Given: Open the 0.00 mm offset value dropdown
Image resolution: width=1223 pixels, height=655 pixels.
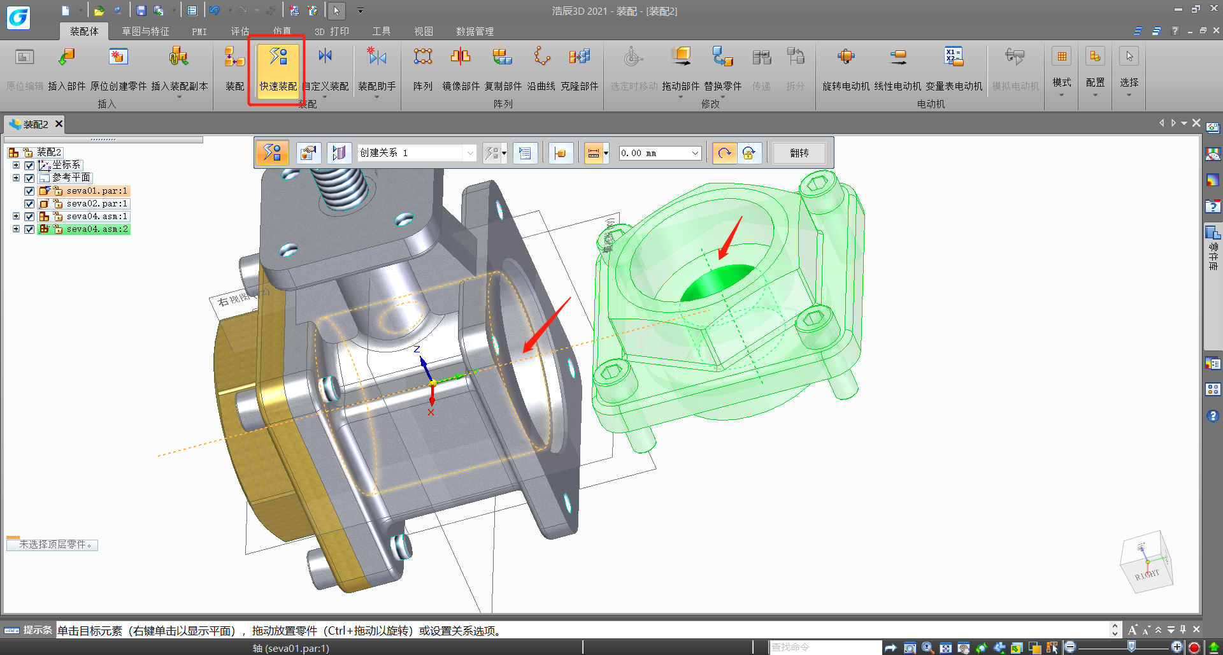Looking at the screenshot, I should pyautogui.click(x=695, y=153).
